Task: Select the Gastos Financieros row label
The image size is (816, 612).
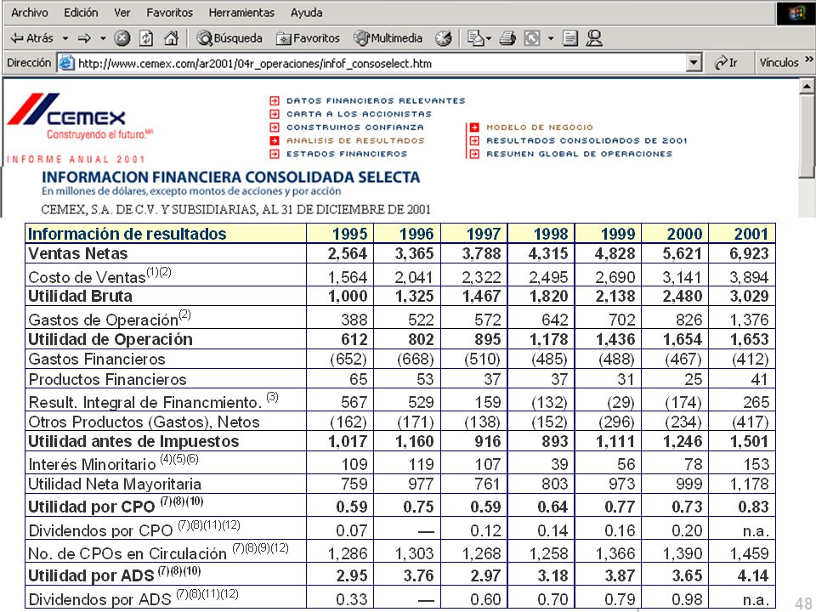Action: (97, 359)
